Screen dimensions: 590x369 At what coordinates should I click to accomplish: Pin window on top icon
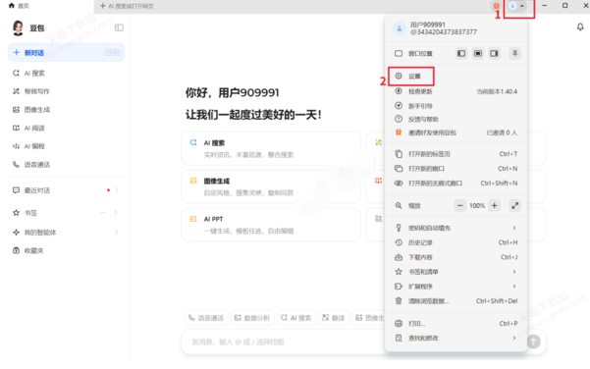(514, 53)
